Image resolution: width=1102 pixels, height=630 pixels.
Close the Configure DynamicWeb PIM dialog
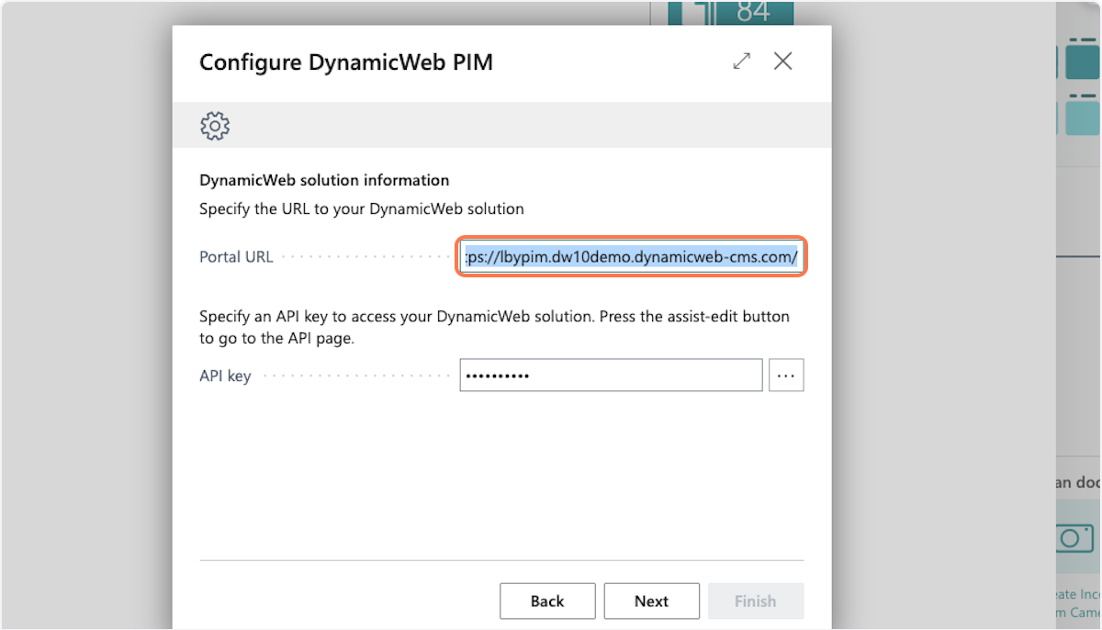tap(782, 62)
